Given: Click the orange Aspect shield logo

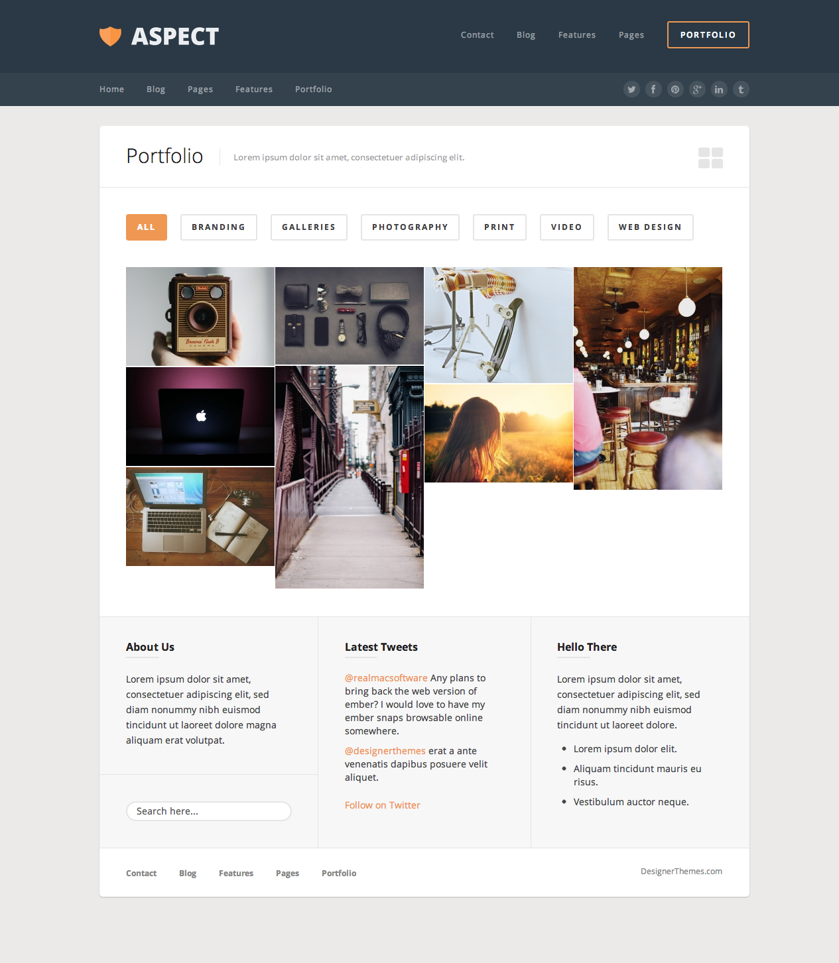Looking at the screenshot, I should [111, 35].
